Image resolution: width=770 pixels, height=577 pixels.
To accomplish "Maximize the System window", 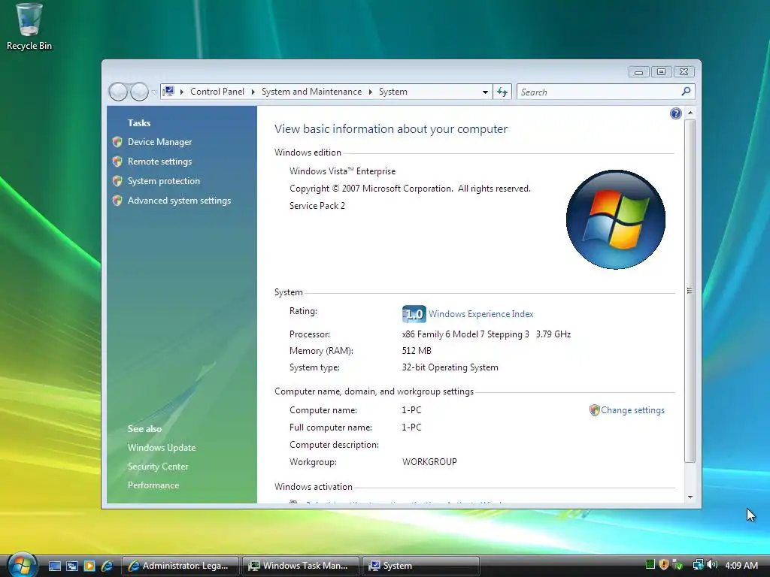I will (x=661, y=72).
